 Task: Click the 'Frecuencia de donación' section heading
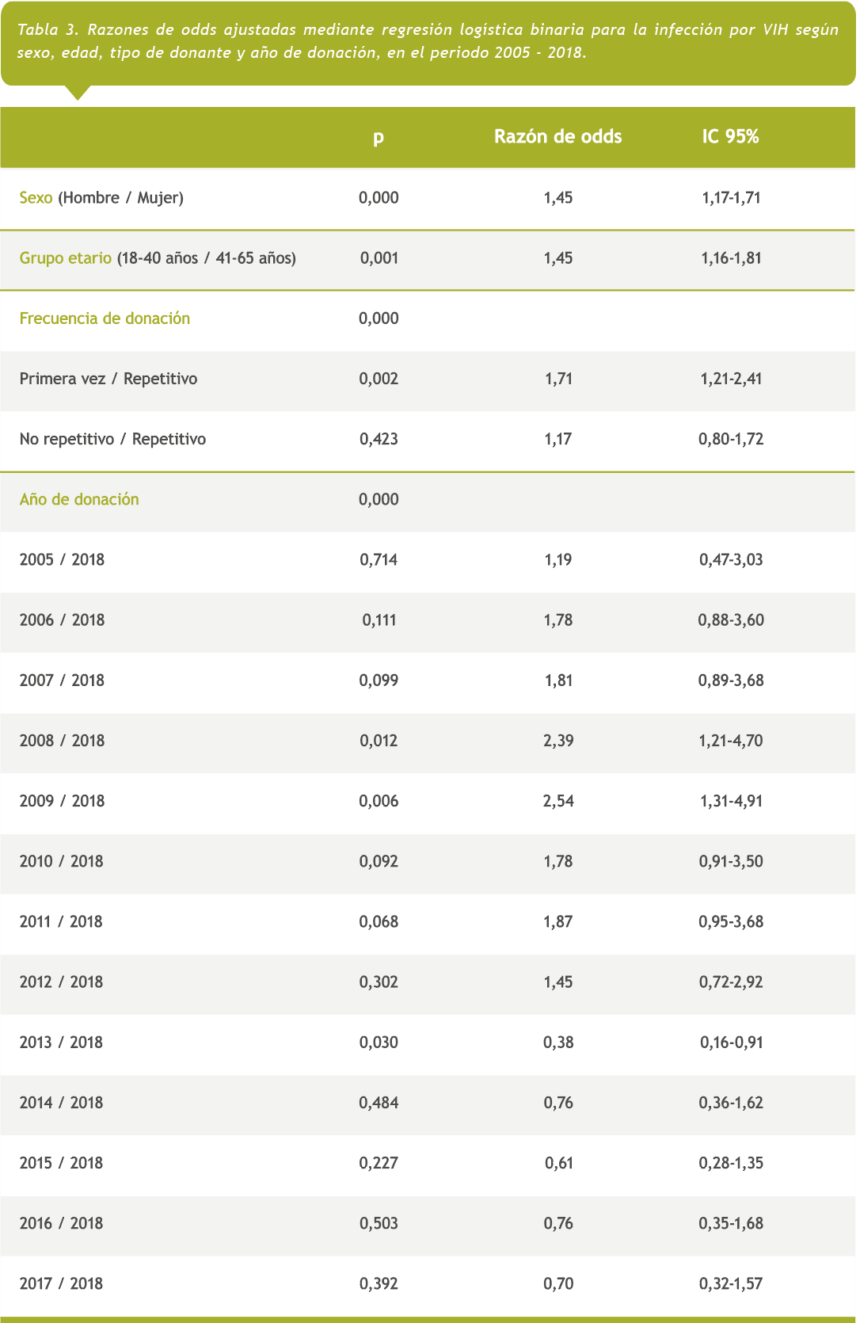[x=105, y=318]
